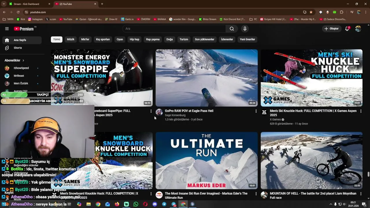Open X Games channel name link
Screen dimensions: 370x208
275,120
